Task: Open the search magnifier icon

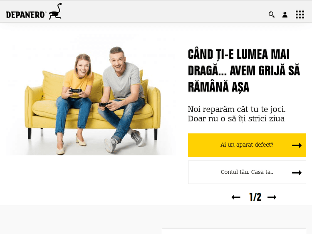Action: coord(272,15)
